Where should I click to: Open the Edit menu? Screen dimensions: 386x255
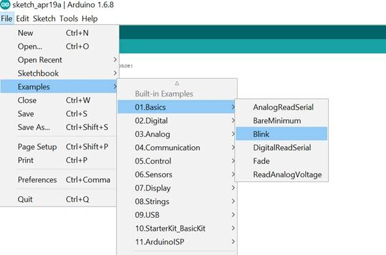[23, 18]
